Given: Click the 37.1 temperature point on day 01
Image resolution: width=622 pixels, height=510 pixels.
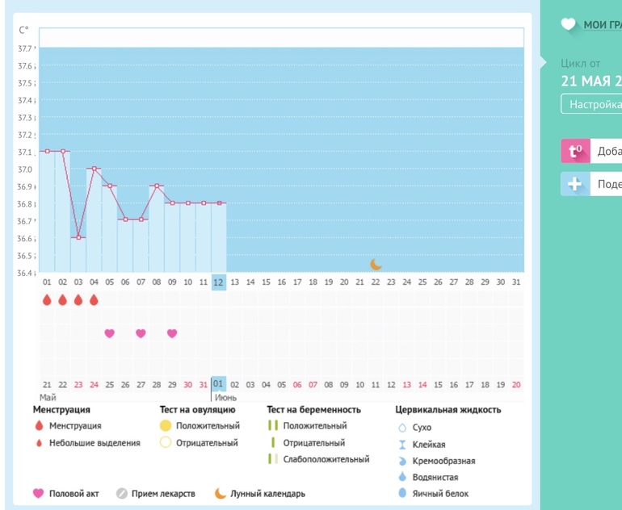Looking at the screenshot, I should coord(47,151).
